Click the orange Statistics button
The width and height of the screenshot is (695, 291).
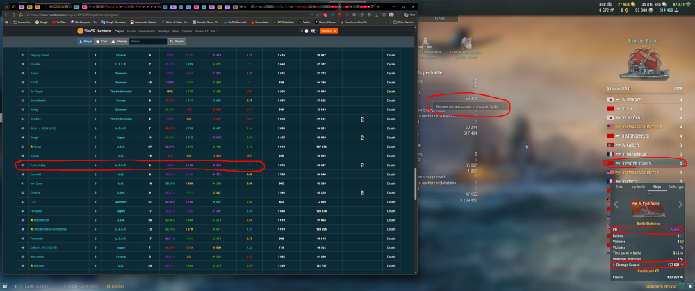coord(329,31)
